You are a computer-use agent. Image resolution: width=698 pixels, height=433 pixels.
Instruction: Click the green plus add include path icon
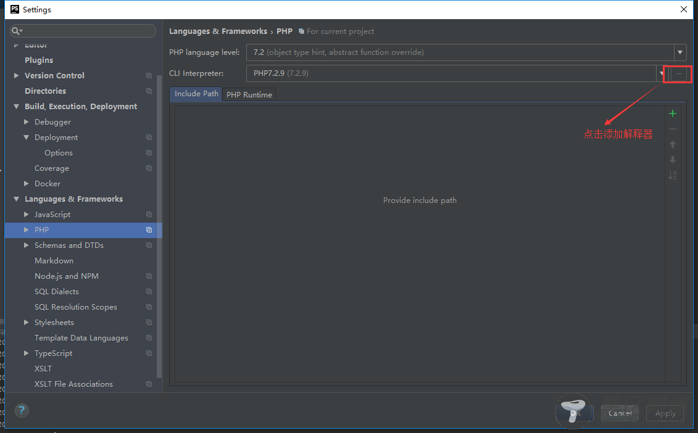coord(673,114)
